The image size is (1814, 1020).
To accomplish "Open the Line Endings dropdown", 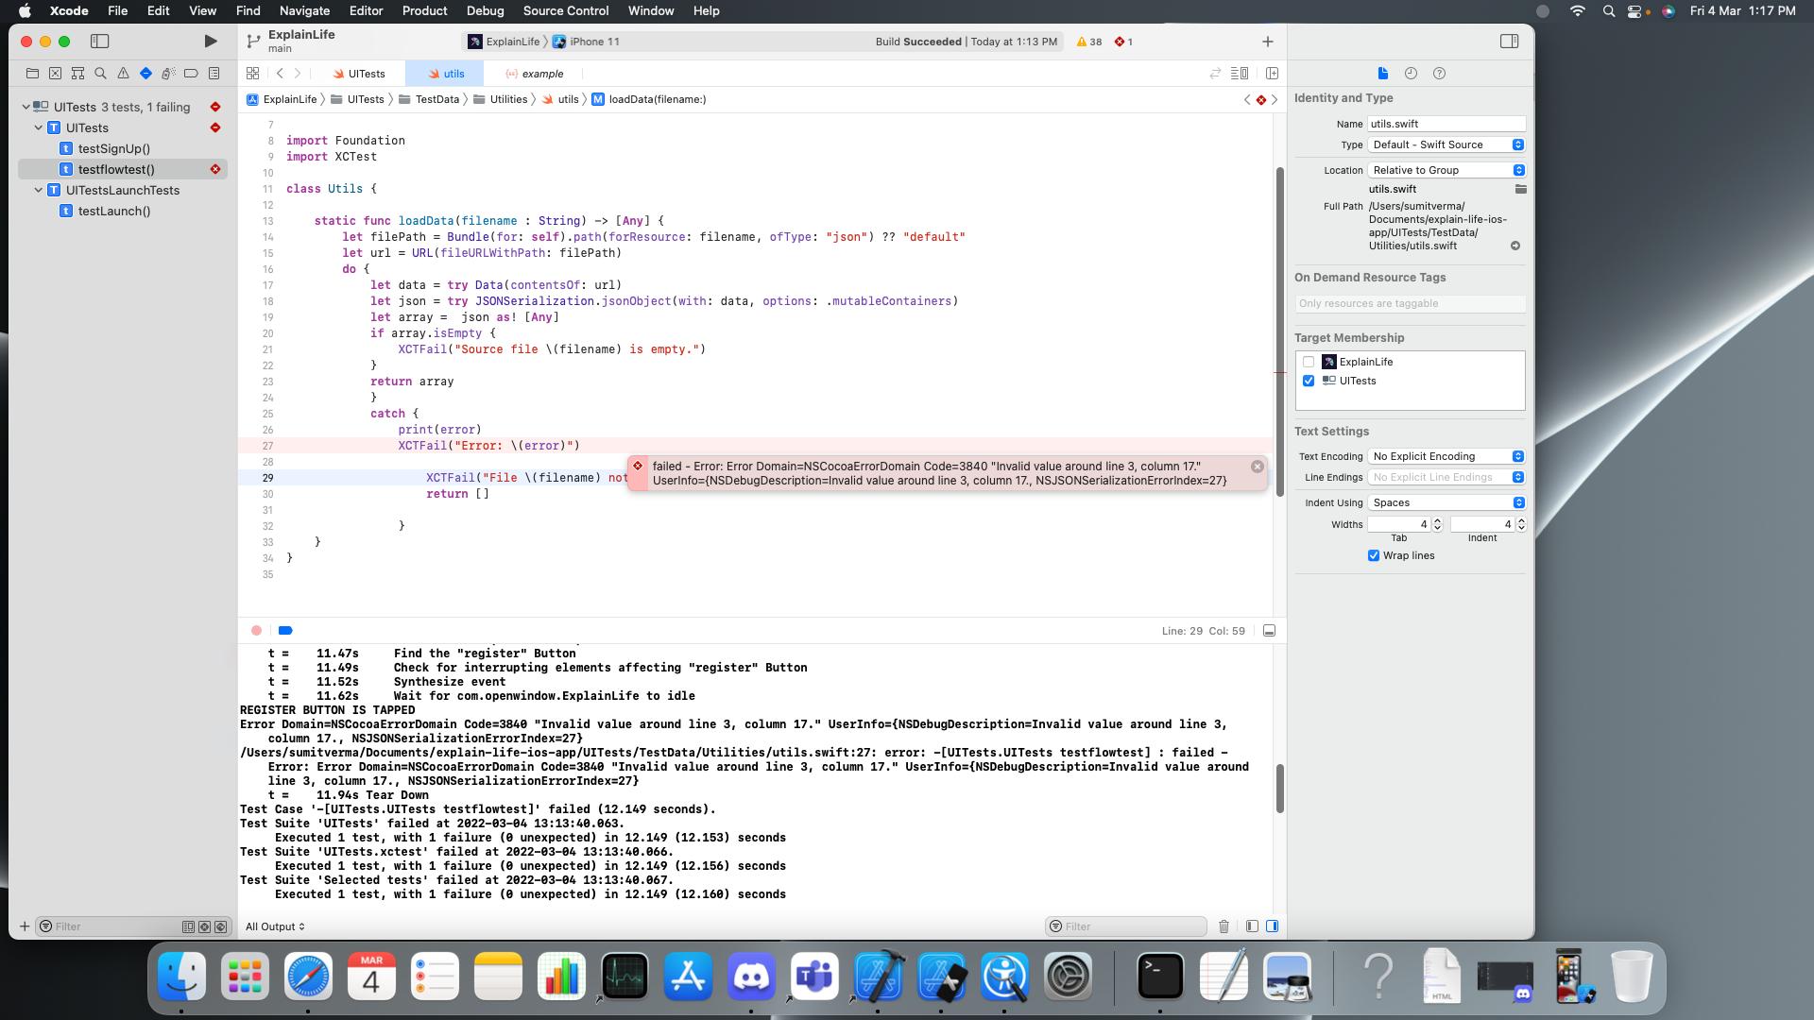I will (x=1446, y=477).
